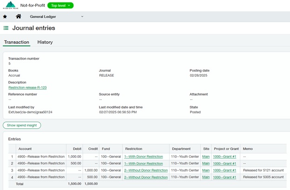Open the Restriction release R-123 link
Screen dimensions: 290x190
click(27, 87)
